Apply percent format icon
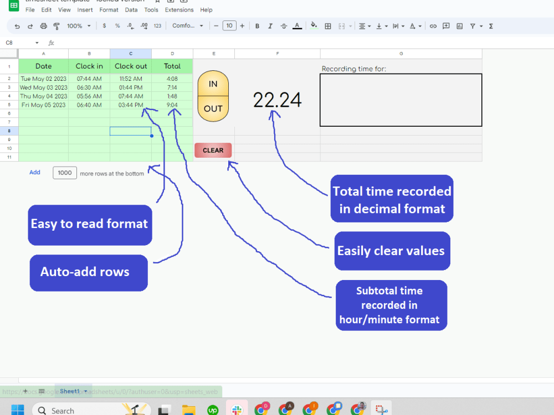 coord(117,26)
